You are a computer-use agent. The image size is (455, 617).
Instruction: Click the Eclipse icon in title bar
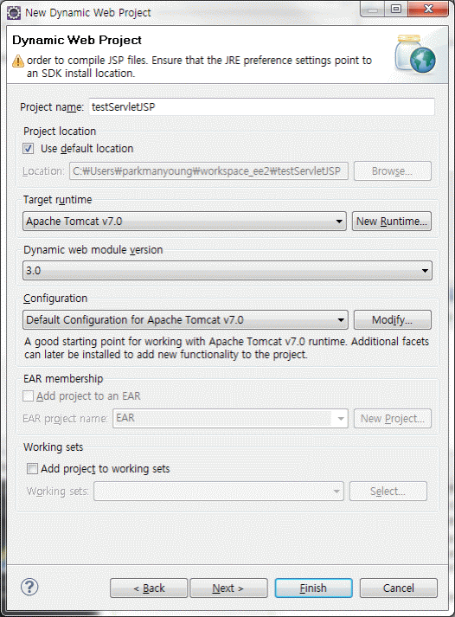14,13
